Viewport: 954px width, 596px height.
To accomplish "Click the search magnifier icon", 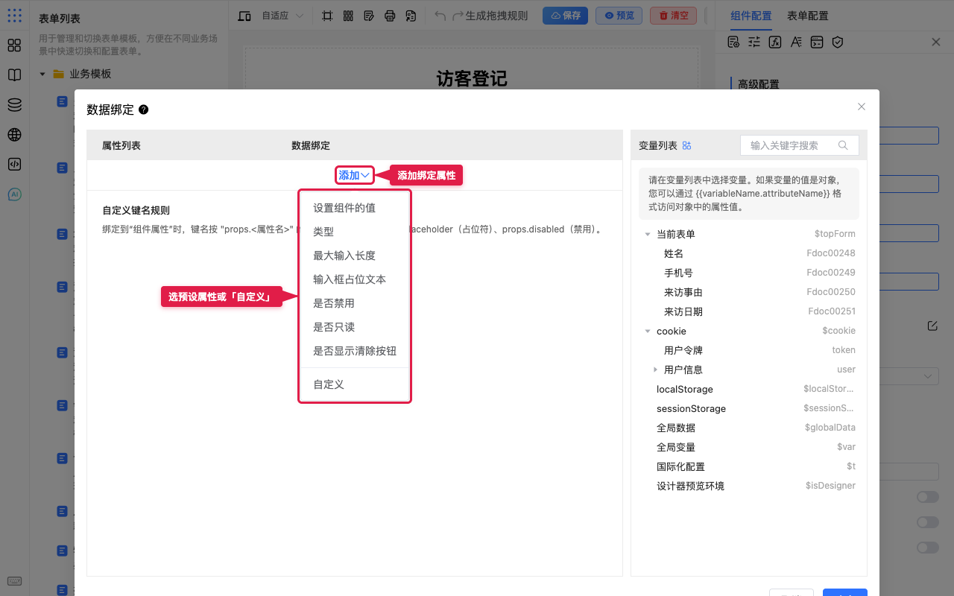I will click(x=843, y=145).
